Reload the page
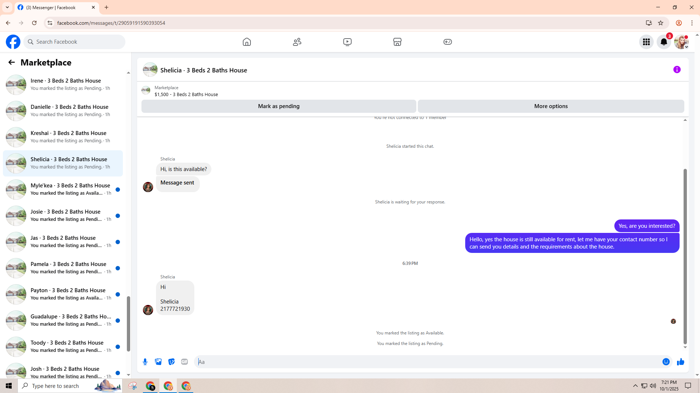The height and width of the screenshot is (393, 700). (34, 23)
